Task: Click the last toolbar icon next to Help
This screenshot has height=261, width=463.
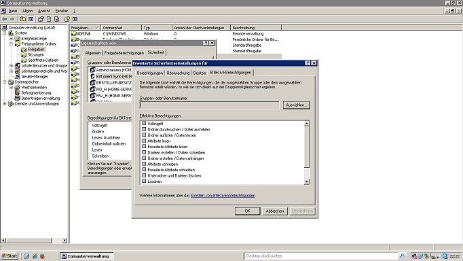Action: coord(75,19)
